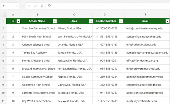170x104 pixels.
Task: Expand the Name Box dropdown arrow
Action: (x=17, y=6)
